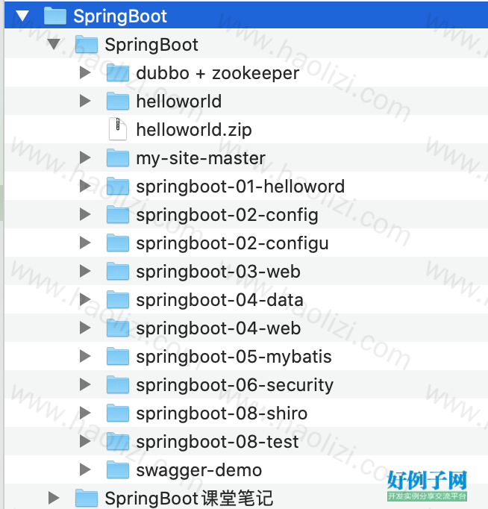Screen dimensions: 488x509
Task: Click the top-level SpringBoot folder icon
Action: pyautogui.click(x=54, y=16)
